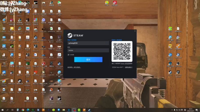Open Clash for Windows desktop shortcut
The height and width of the screenshot is (112, 200).
click(27, 83)
